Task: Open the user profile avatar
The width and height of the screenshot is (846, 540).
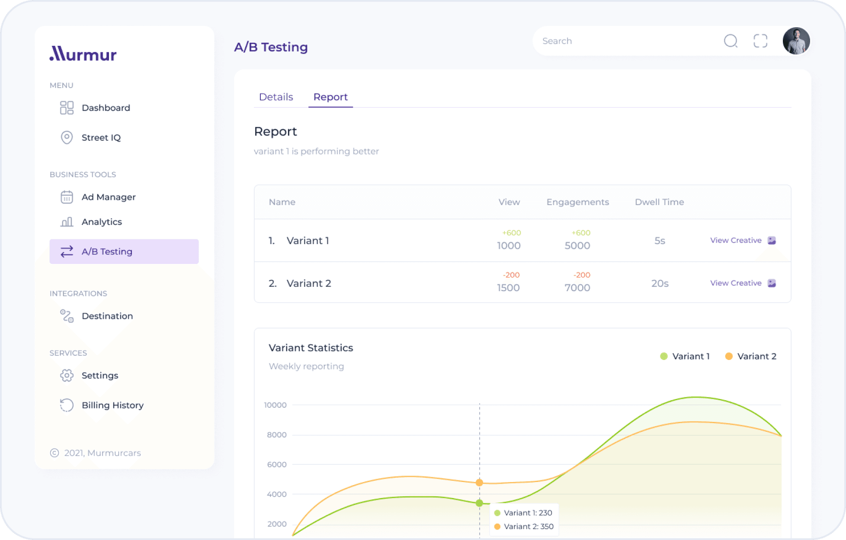Action: point(796,41)
